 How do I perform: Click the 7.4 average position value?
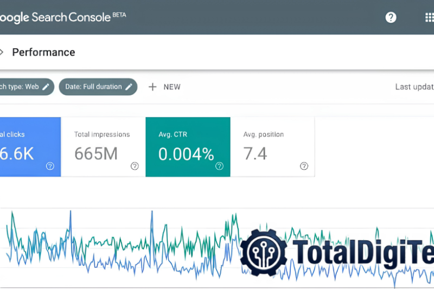pyautogui.click(x=255, y=153)
